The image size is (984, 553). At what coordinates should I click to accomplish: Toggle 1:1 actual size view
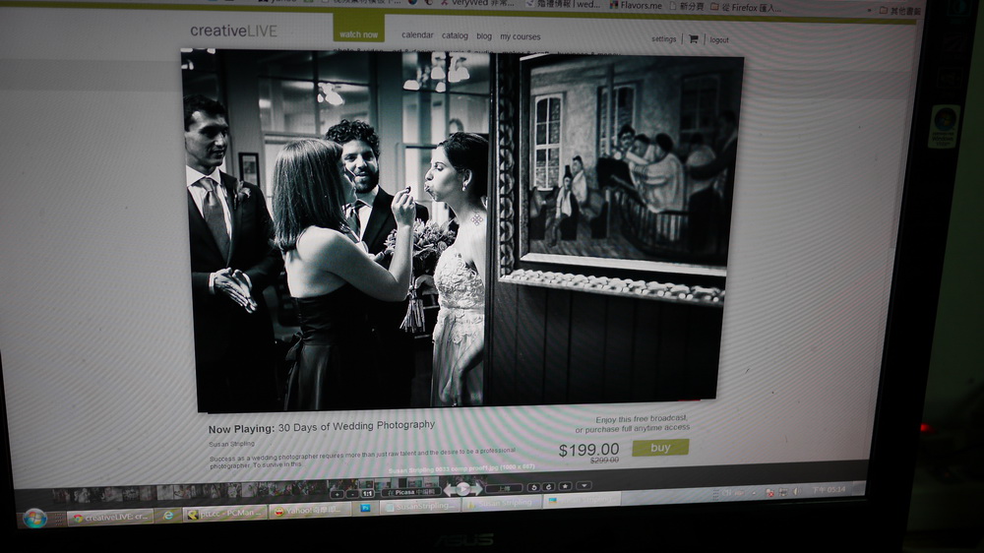coord(368,492)
